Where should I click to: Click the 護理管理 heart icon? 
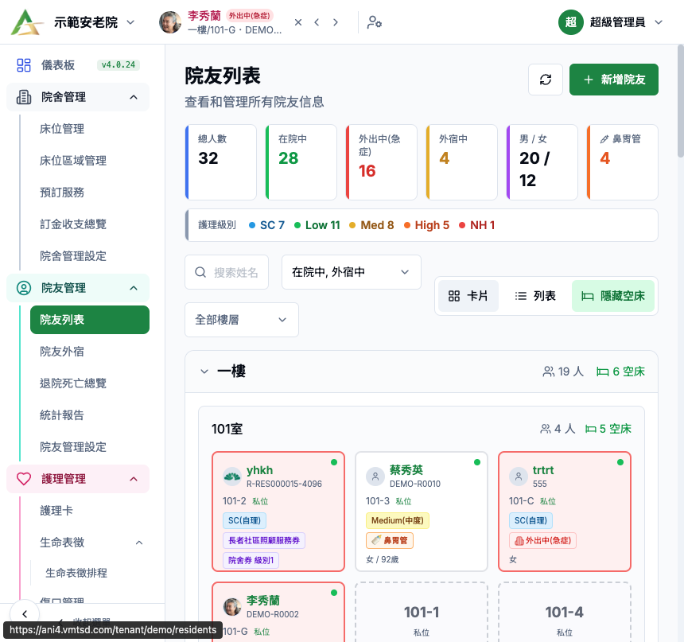pos(24,479)
